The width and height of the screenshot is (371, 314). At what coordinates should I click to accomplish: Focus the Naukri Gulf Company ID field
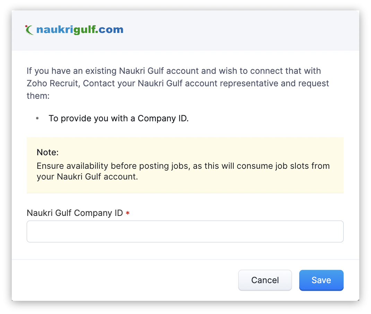coord(185,232)
